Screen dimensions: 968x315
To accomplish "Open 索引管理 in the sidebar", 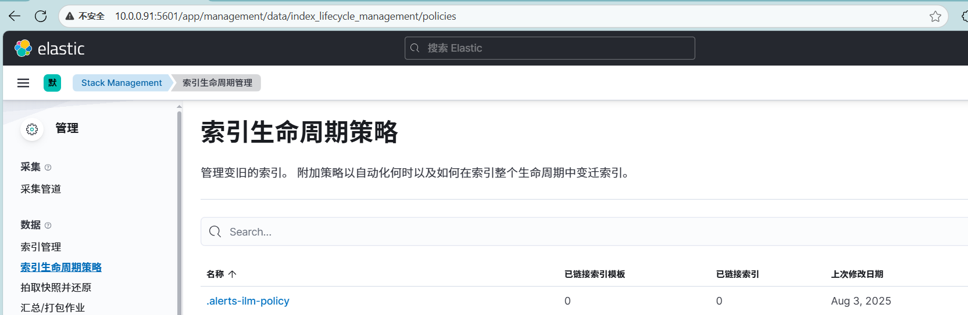I will click(x=41, y=247).
